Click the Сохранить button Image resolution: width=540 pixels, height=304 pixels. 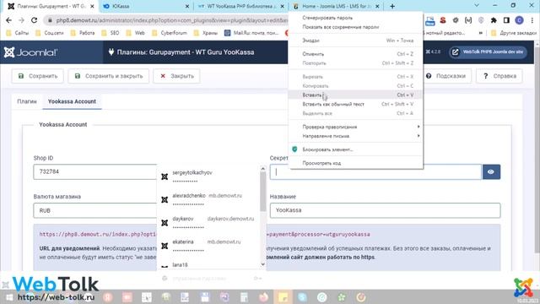pyautogui.click(x=38, y=76)
